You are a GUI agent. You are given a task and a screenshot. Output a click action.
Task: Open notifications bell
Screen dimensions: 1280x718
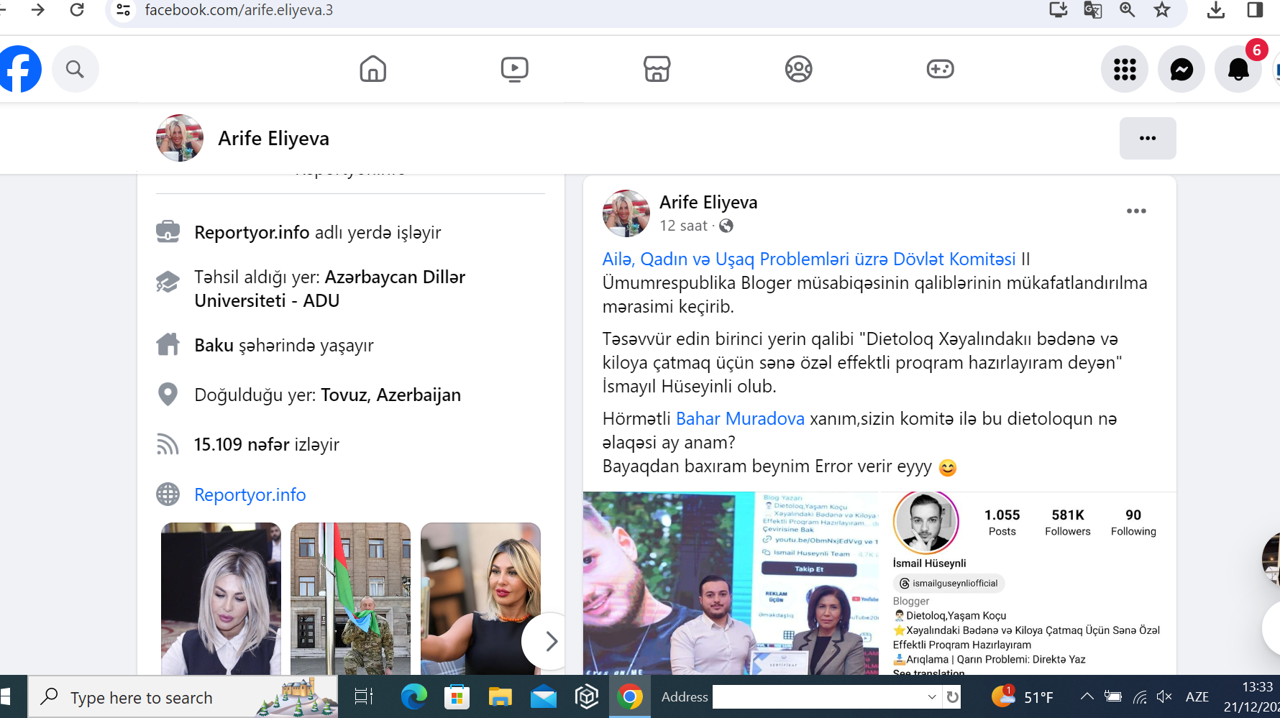point(1238,69)
